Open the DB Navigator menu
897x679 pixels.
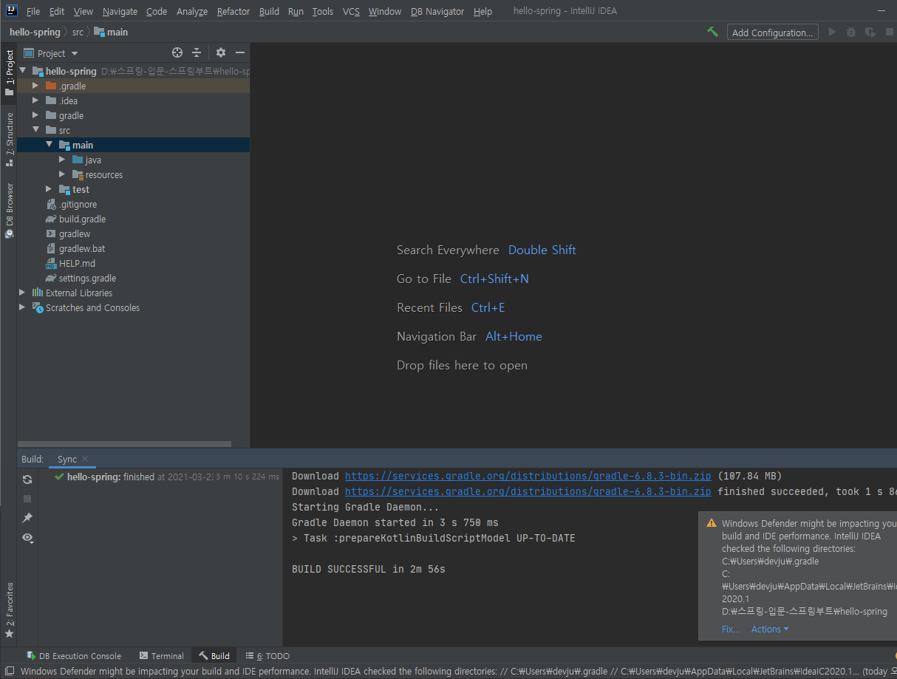(x=437, y=11)
